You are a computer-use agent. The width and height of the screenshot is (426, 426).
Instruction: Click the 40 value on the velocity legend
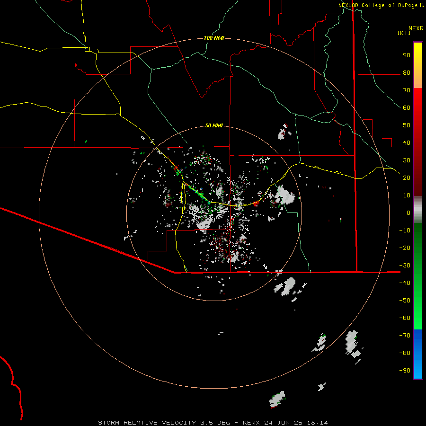point(407,142)
